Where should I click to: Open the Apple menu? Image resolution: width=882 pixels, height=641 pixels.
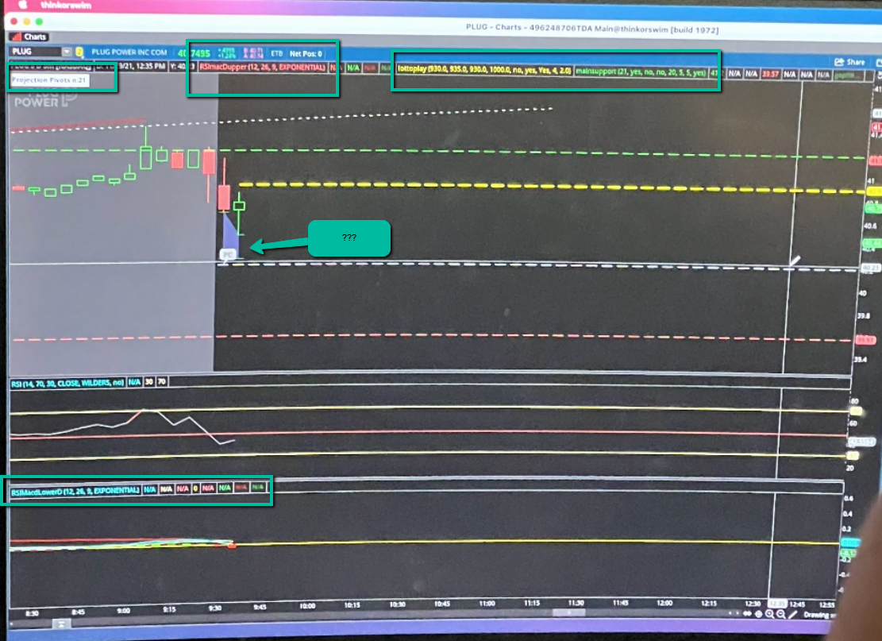(23, 5)
